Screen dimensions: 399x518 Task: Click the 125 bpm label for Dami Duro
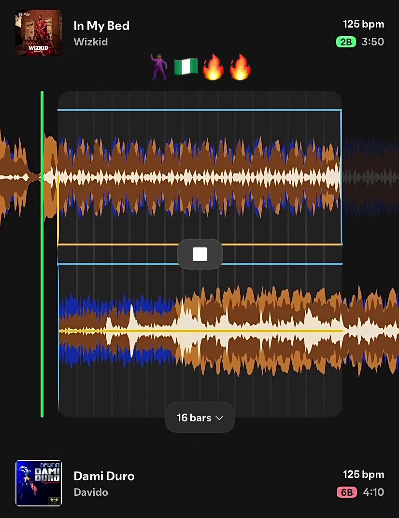[363, 475]
